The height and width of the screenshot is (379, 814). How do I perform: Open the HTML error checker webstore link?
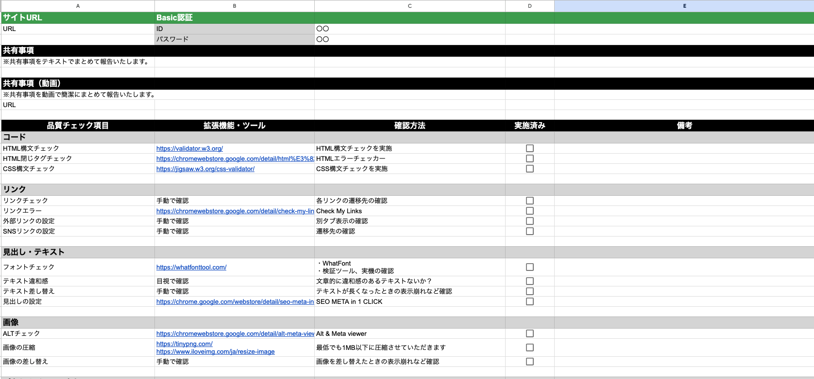pos(235,158)
